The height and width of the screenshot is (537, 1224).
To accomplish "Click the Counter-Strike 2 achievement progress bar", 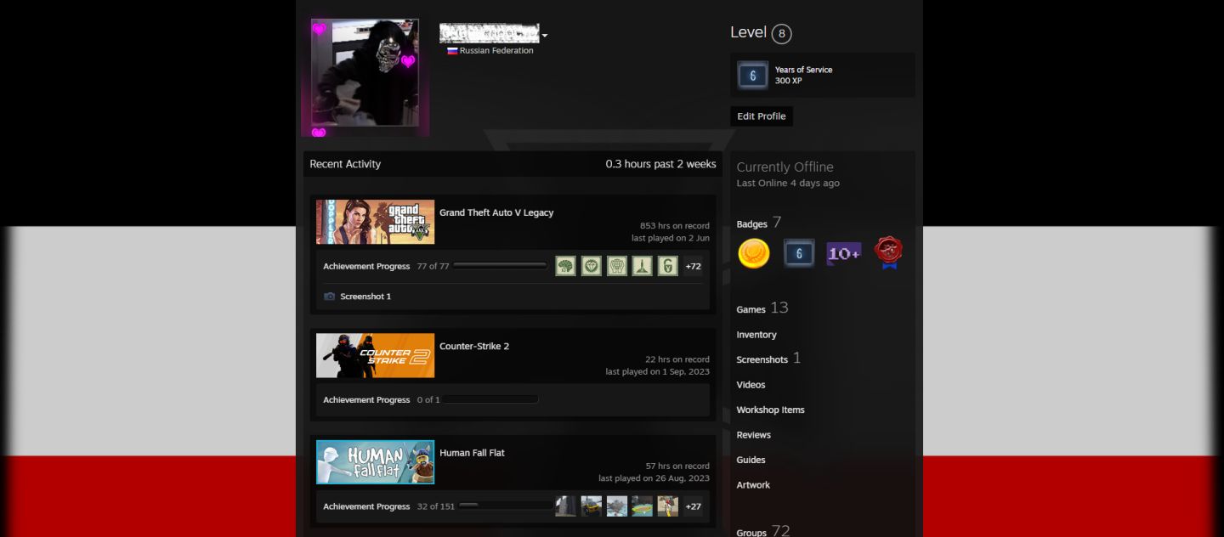I will [490, 399].
